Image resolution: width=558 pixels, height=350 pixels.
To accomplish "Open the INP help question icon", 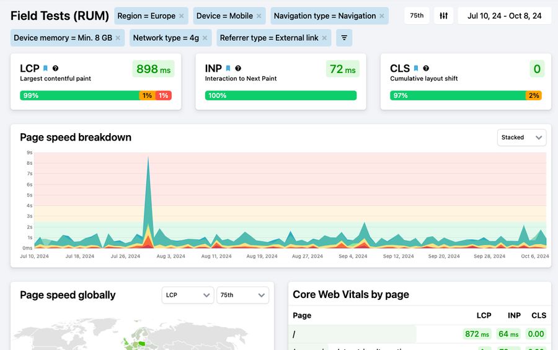I will point(238,69).
